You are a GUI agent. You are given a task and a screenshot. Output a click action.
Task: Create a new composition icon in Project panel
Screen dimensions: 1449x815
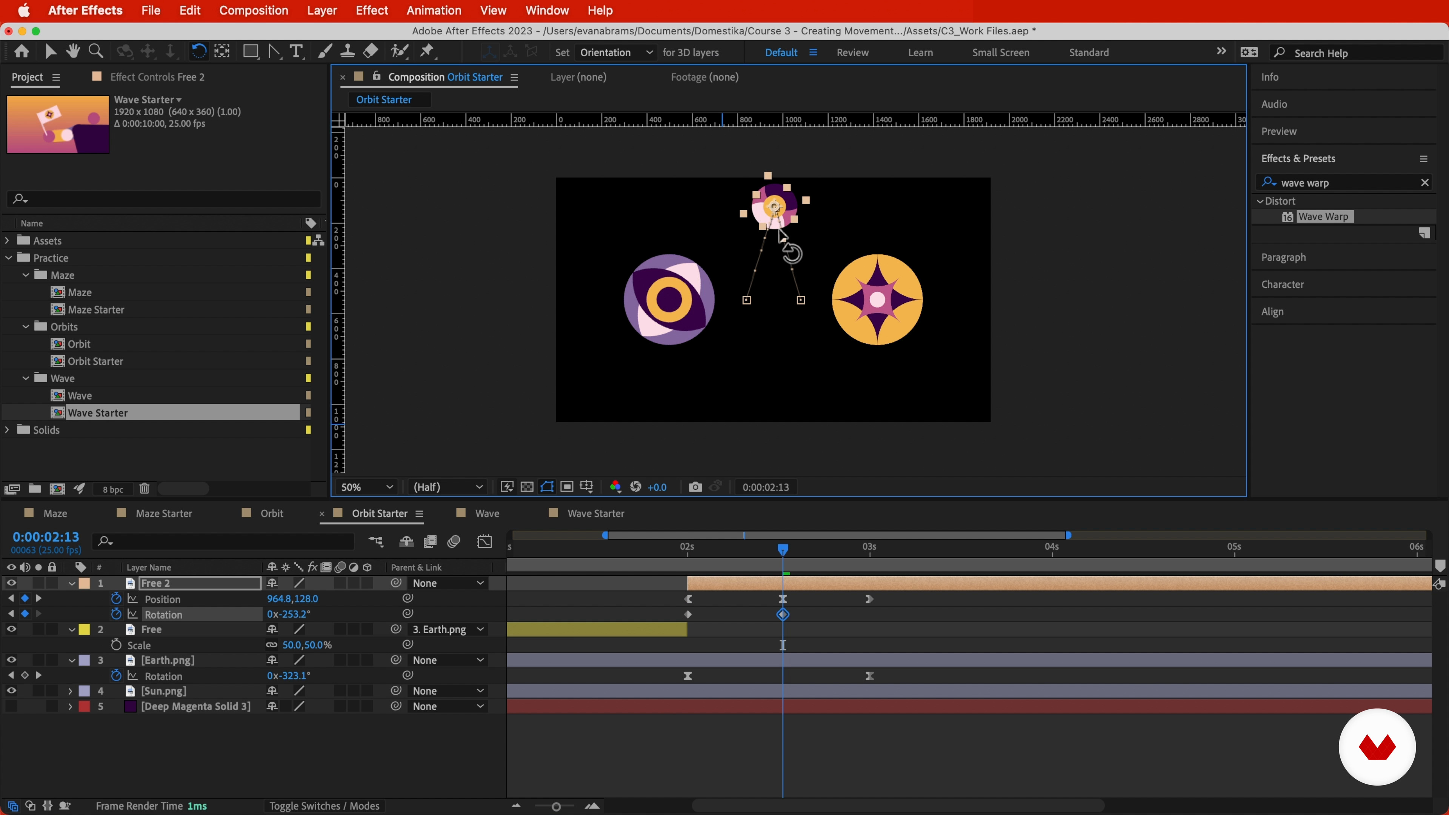[x=57, y=489]
